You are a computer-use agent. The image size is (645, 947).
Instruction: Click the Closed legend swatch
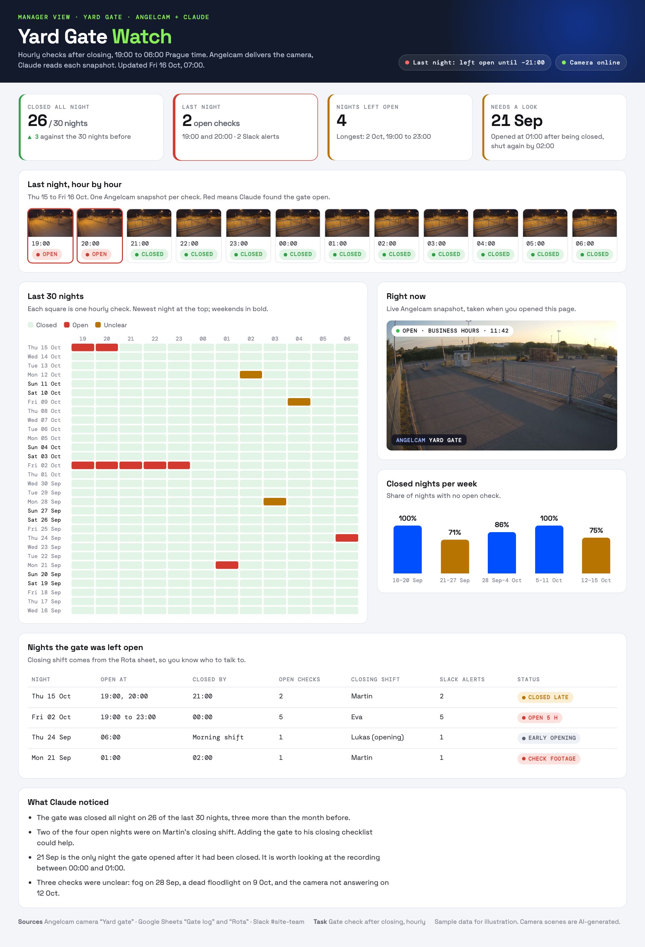point(30,325)
